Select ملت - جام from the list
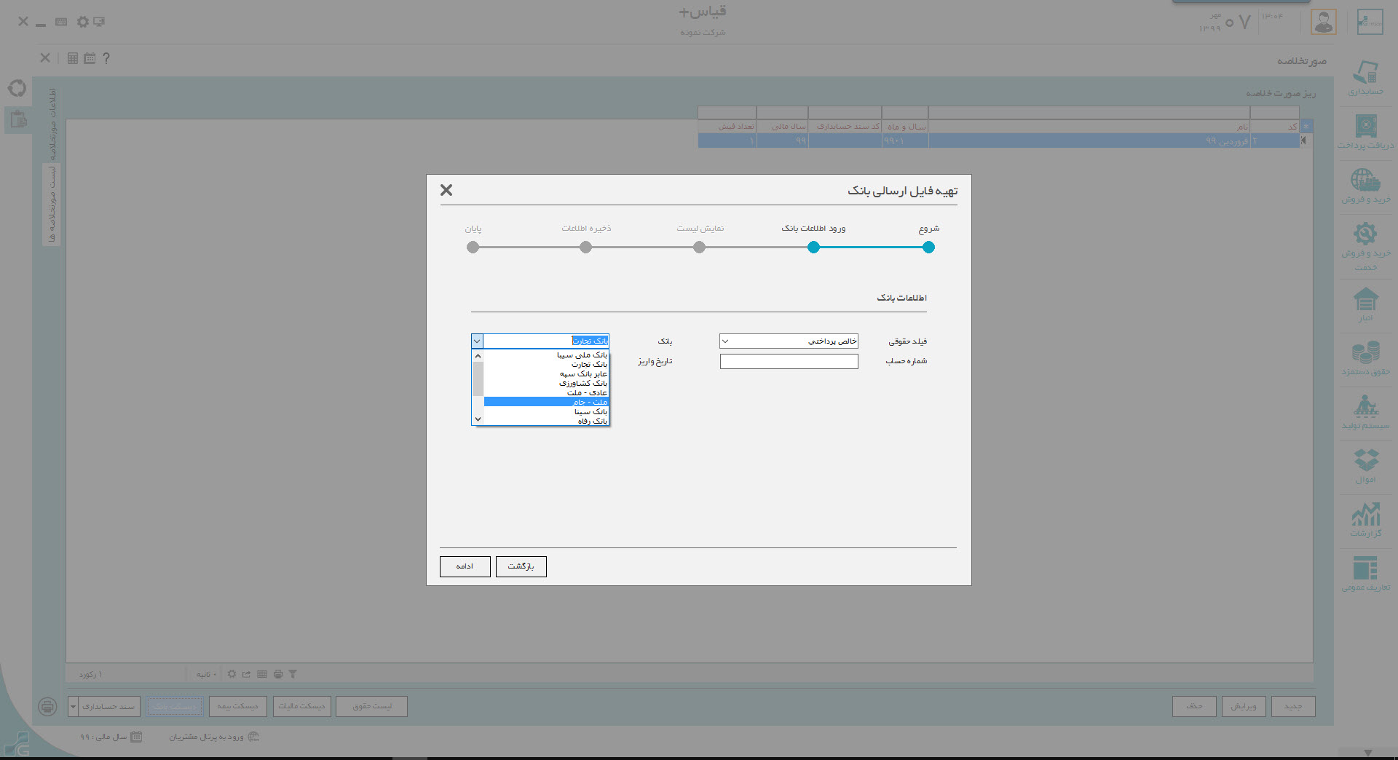 tap(546, 402)
